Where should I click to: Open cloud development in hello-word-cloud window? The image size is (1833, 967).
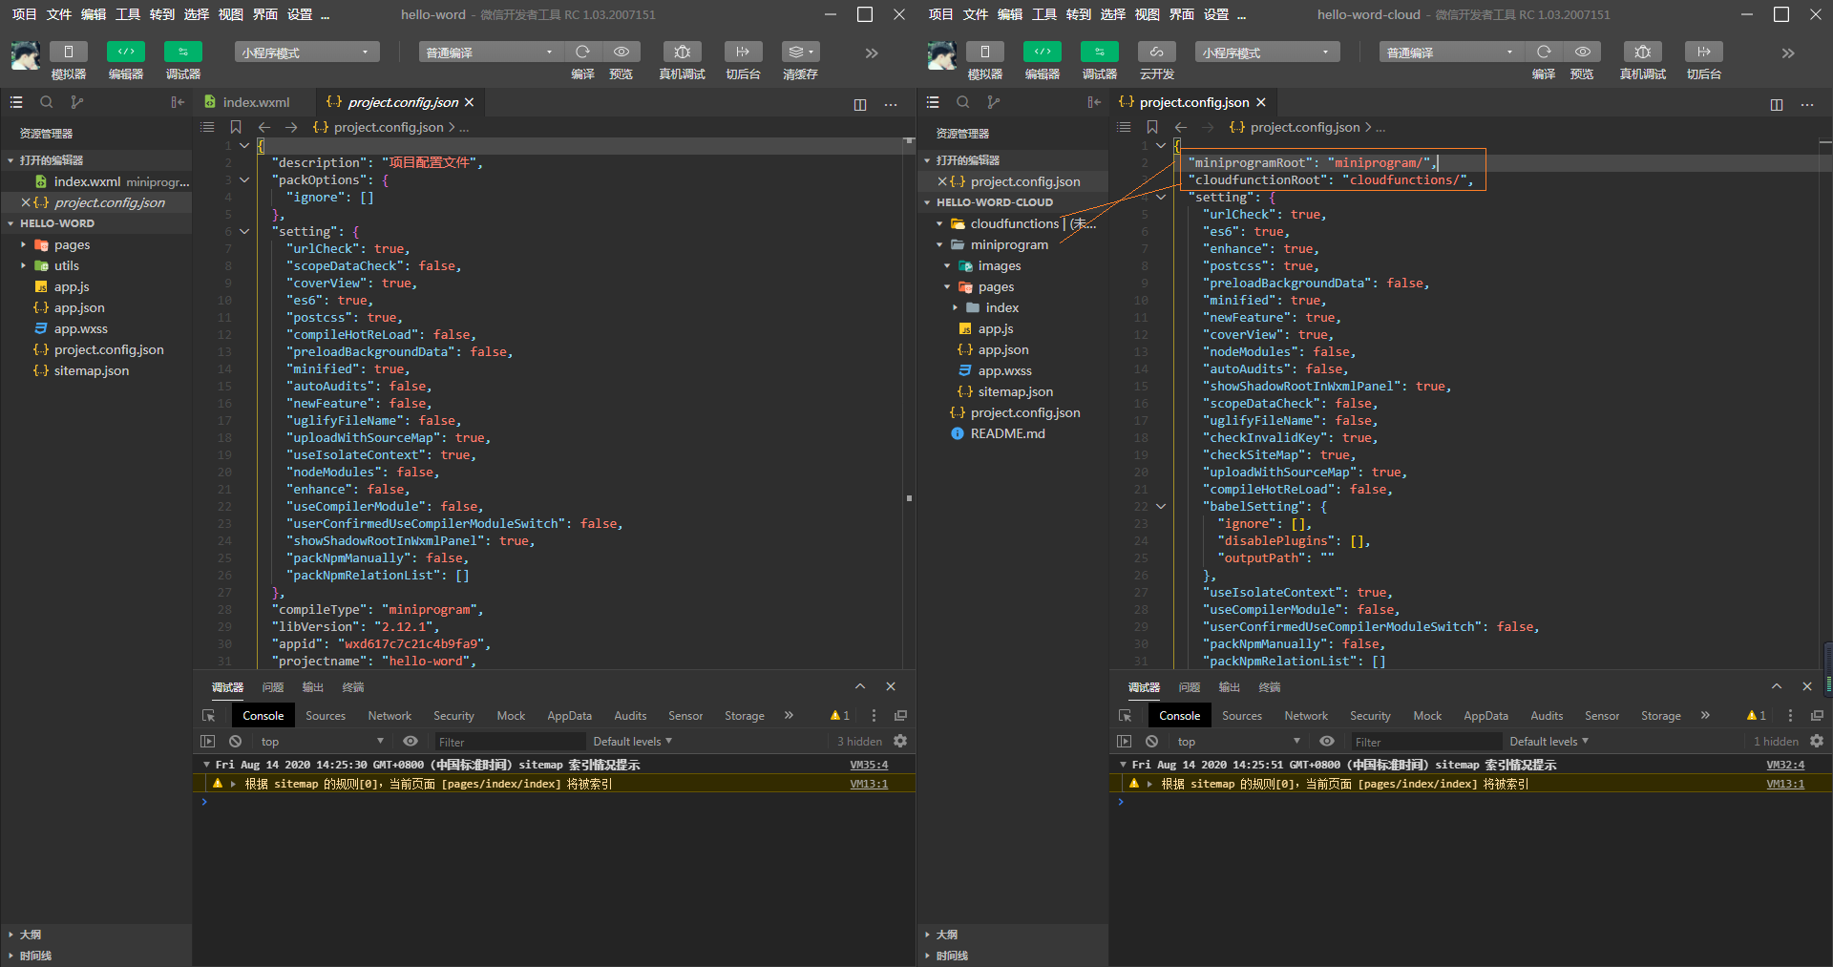[x=1157, y=52]
